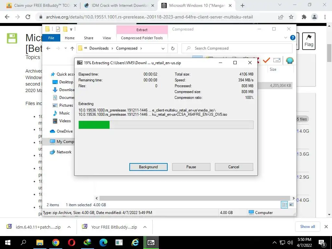This screenshot has height=249, width=332.
Task: Open Documents in the navigation pane
Action: [63, 98]
